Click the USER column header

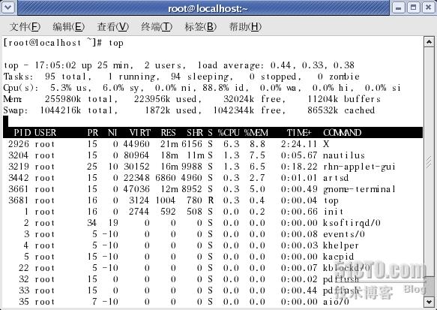click(x=46, y=133)
